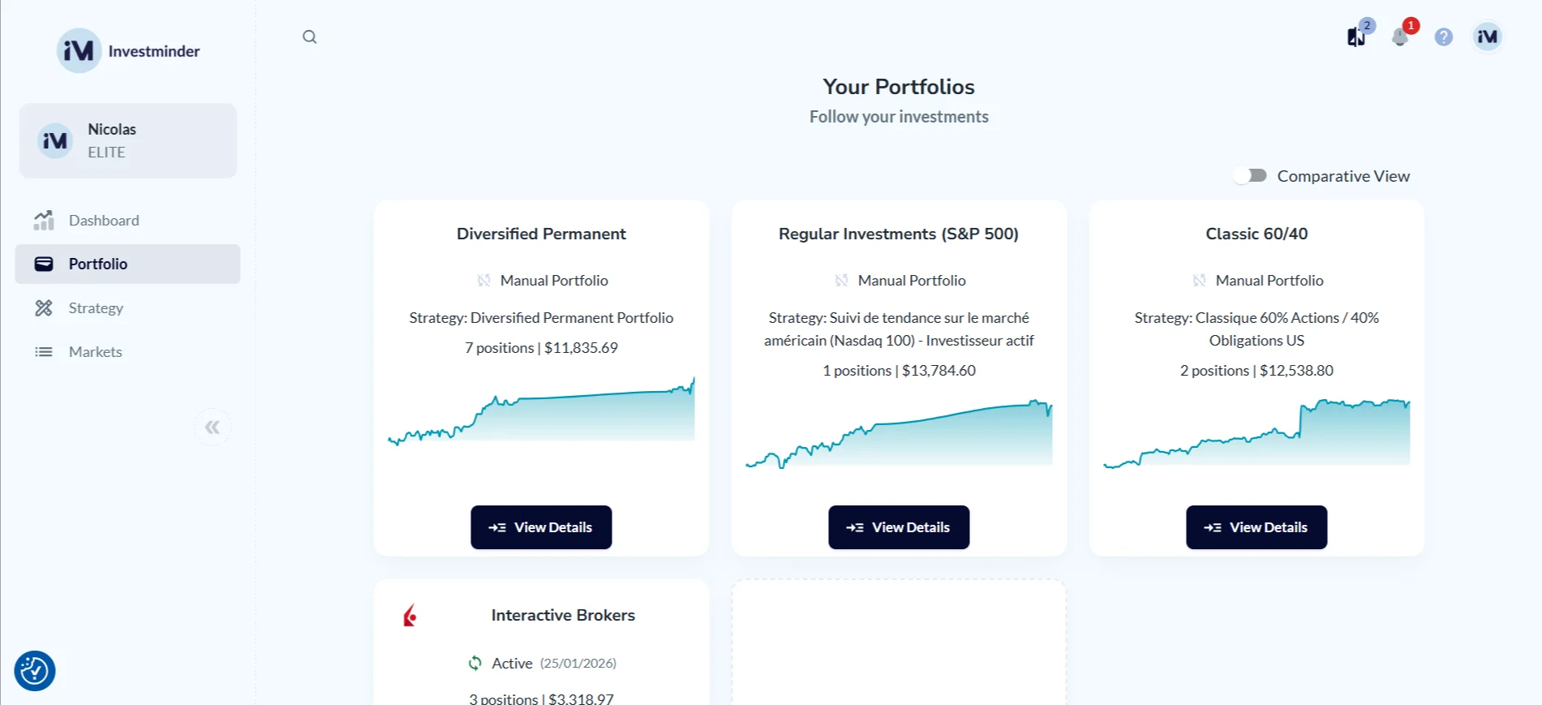The width and height of the screenshot is (1542, 705).
Task: Collapse the sidebar with double chevron
Action: (x=213, y=428)
